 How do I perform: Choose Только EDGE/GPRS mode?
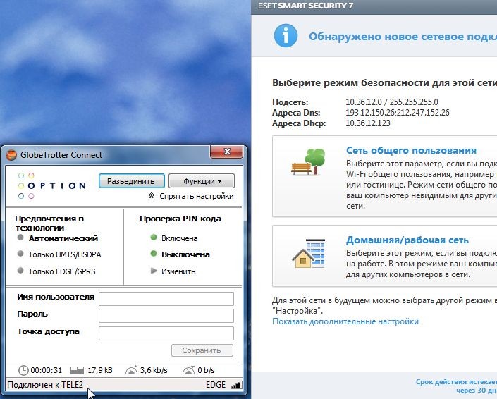tap(61, 271)
